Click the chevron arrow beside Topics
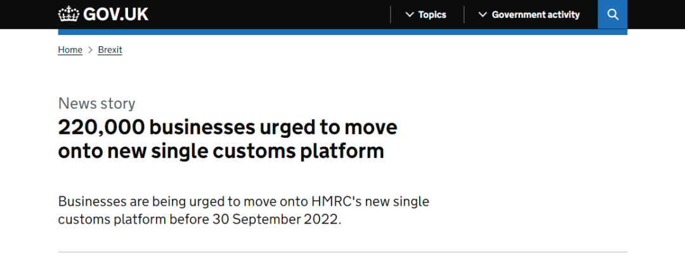The width and height of the screenshot is (685, 266). click(x=409, y=15)
